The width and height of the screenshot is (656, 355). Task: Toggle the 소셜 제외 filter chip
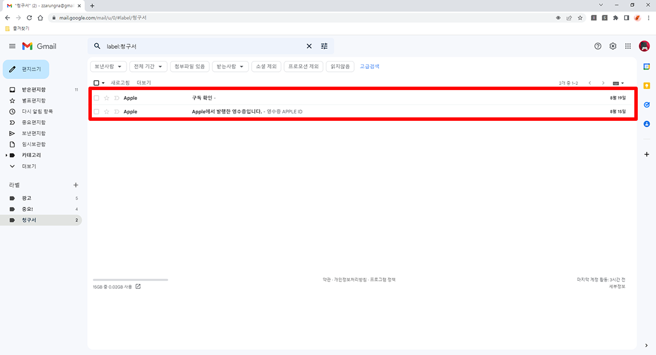point(266,67)
